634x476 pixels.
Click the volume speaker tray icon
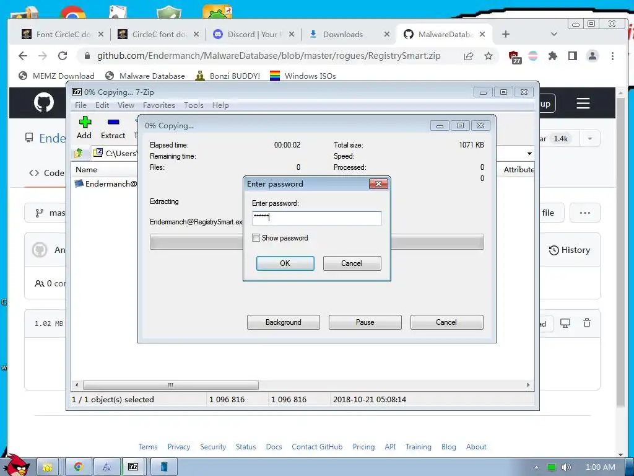(x=566, y=467)
